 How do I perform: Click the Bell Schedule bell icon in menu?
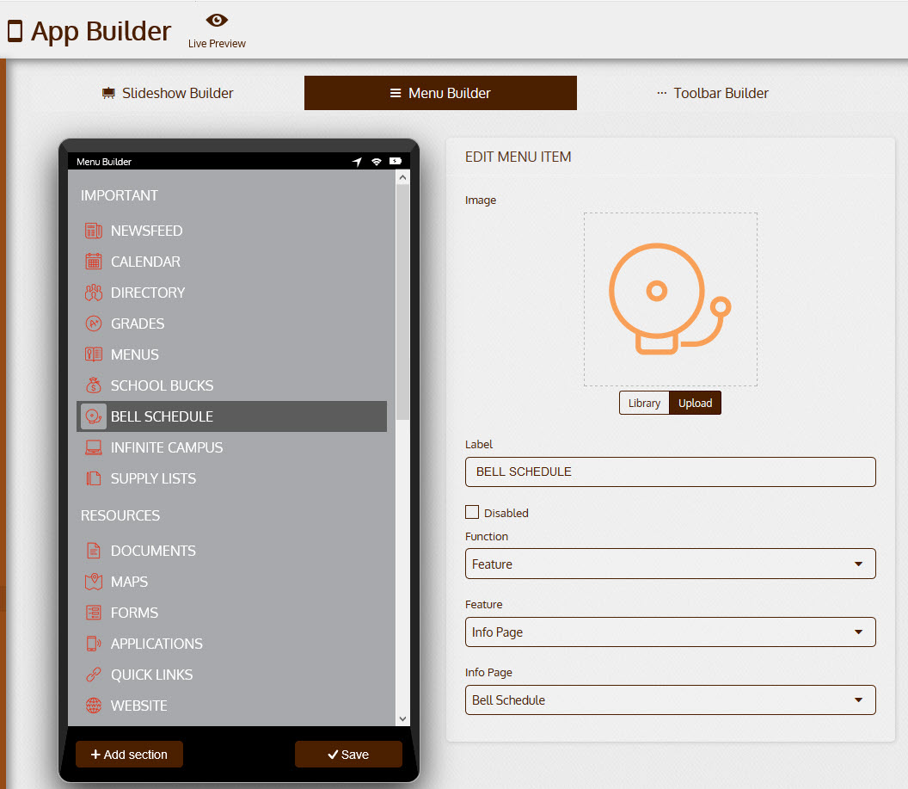(x=93, y=416)
